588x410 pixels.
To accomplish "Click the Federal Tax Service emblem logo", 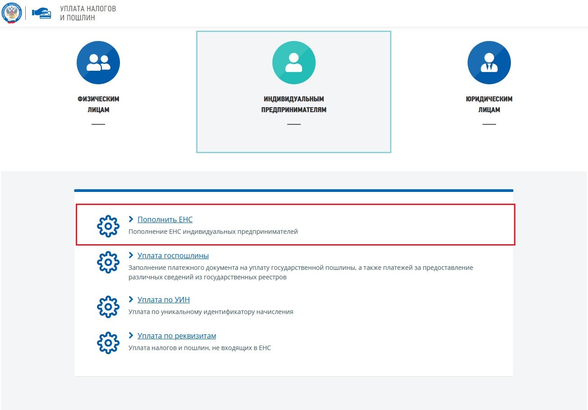I will point(12,13).
